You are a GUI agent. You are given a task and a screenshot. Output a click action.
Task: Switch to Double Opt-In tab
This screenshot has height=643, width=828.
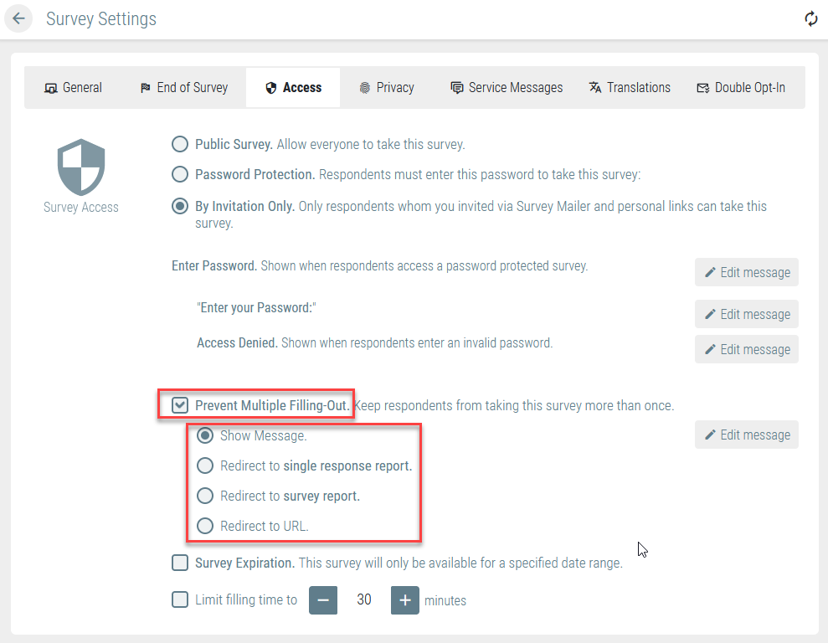(x=741, y=88)
